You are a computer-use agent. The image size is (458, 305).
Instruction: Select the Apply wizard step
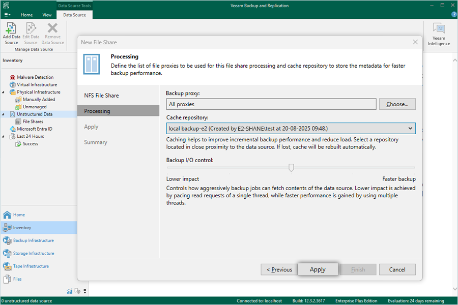pos(91,127)
